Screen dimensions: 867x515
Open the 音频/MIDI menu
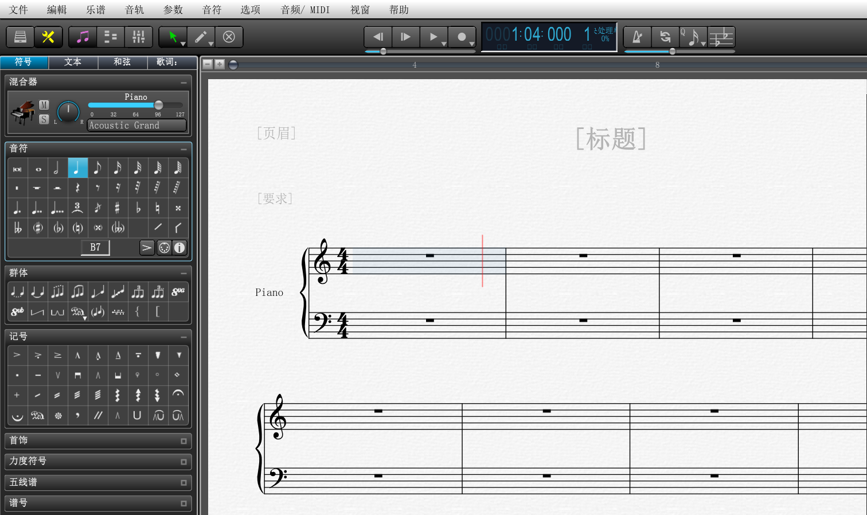click(x=305, y=10)
